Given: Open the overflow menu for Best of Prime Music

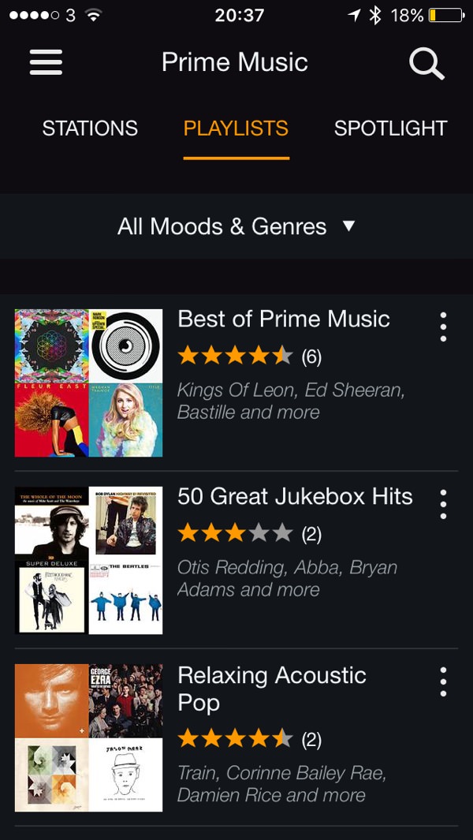Looking at the screenshot, I should point(443,327).
